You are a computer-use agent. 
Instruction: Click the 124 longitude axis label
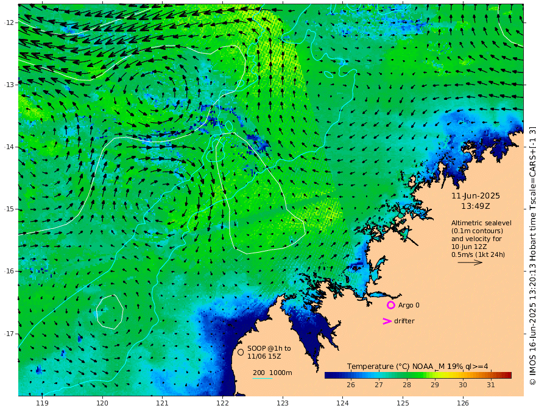[x=342, y=404]
